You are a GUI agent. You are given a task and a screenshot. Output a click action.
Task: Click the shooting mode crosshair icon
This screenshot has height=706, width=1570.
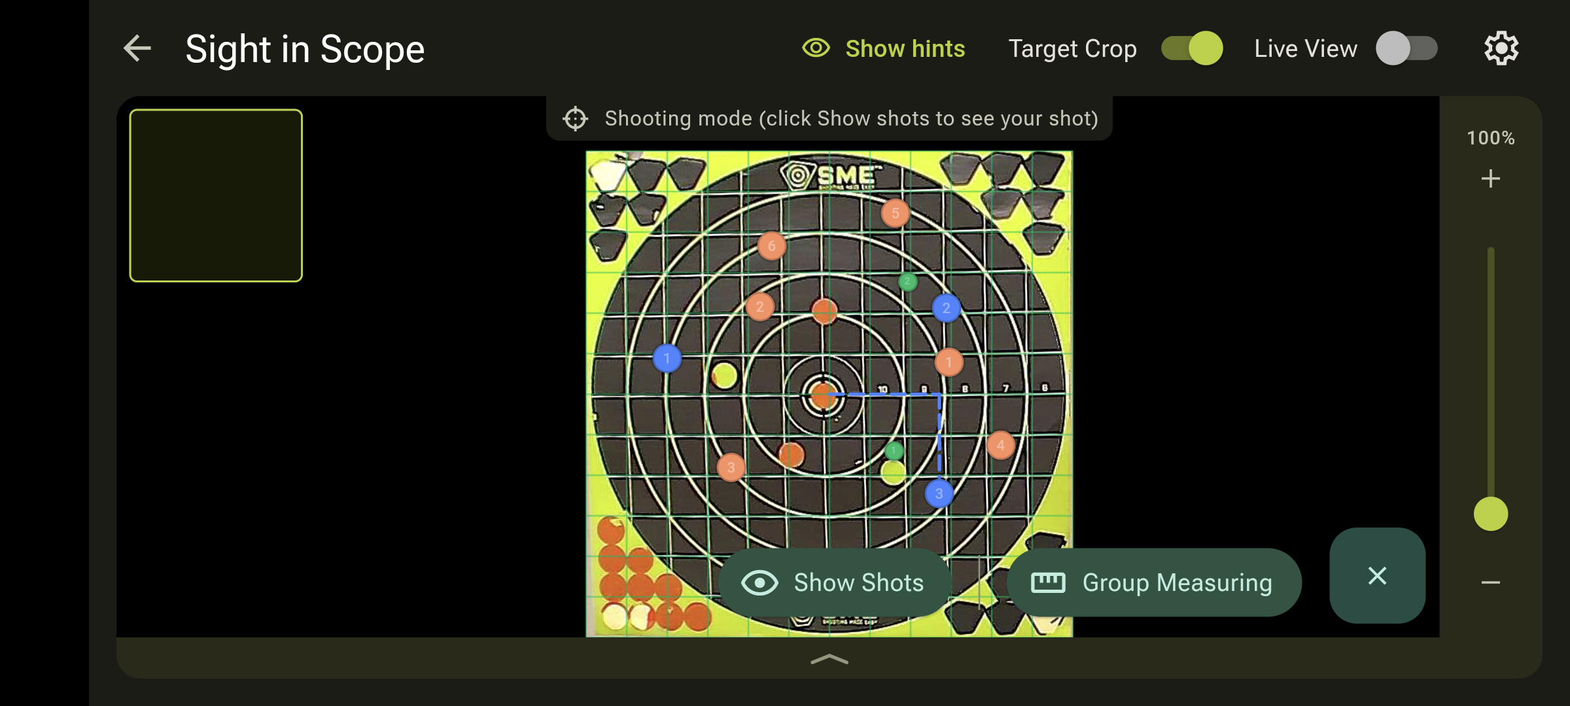coord(575,118)
